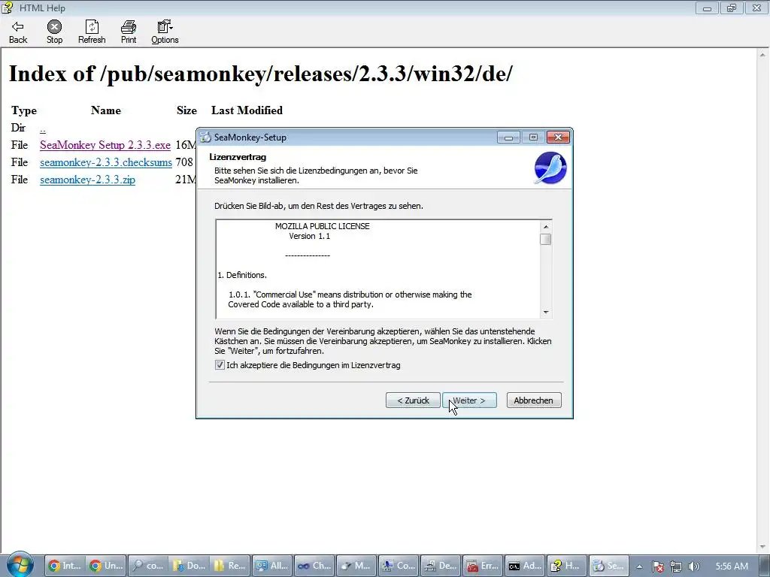Download seamonkey-2.3.3.zip link
The width and height of the screenshot is (770, 577).
(87, 180)
